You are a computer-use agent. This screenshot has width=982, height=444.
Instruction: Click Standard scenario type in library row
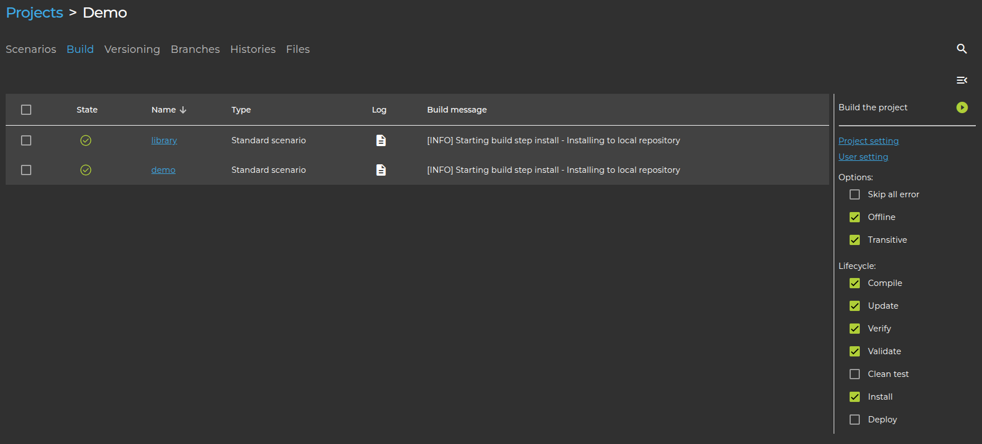268,140
